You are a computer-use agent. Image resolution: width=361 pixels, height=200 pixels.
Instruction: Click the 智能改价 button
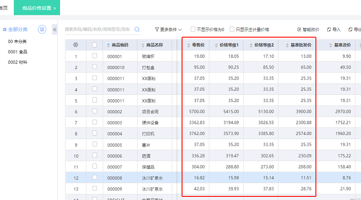(x=308, y=29)
